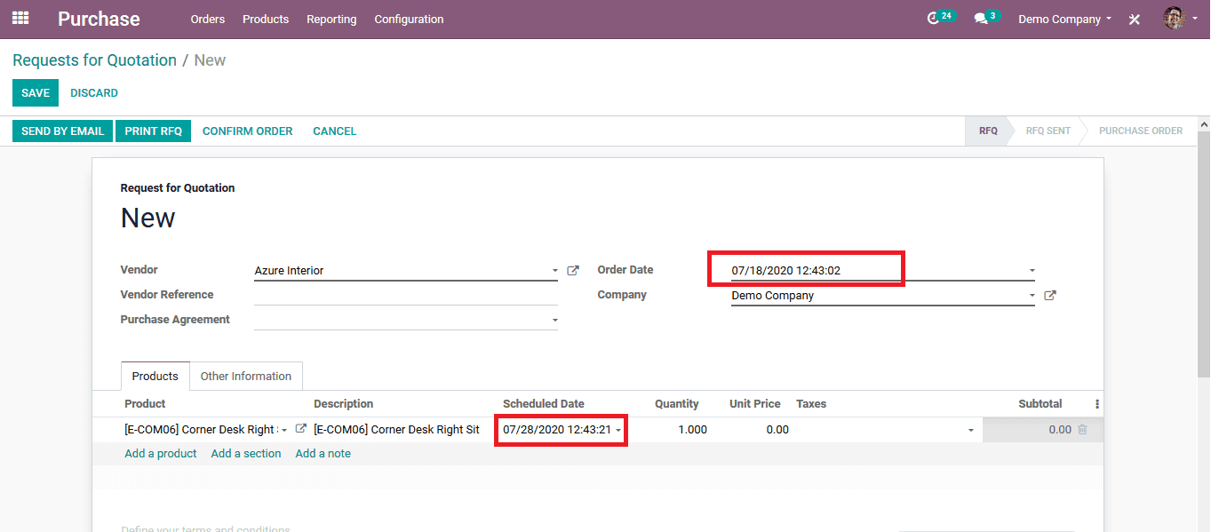Expand the Order Date picker arrow

(x=1032, y=271)
